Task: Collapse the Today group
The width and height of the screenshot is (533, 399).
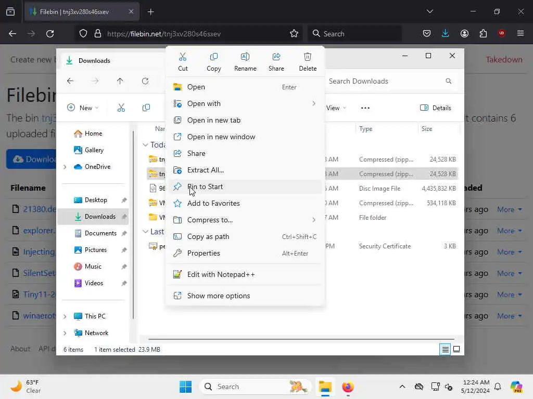Action: [x=146, y=145]
